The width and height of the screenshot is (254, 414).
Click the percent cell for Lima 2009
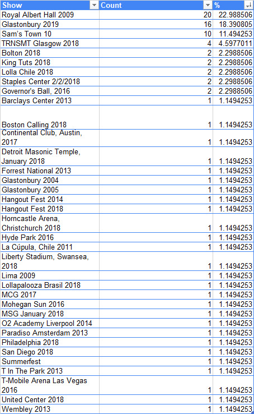point(233,275)
